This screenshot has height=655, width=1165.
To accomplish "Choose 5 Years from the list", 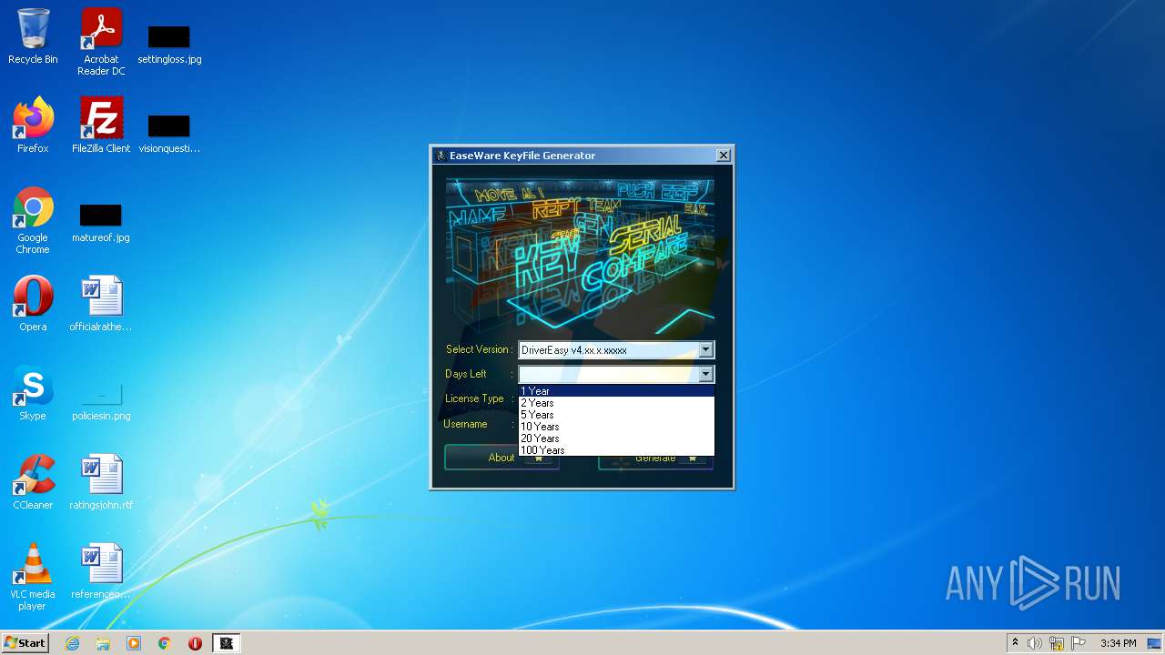I will [616, 415].
